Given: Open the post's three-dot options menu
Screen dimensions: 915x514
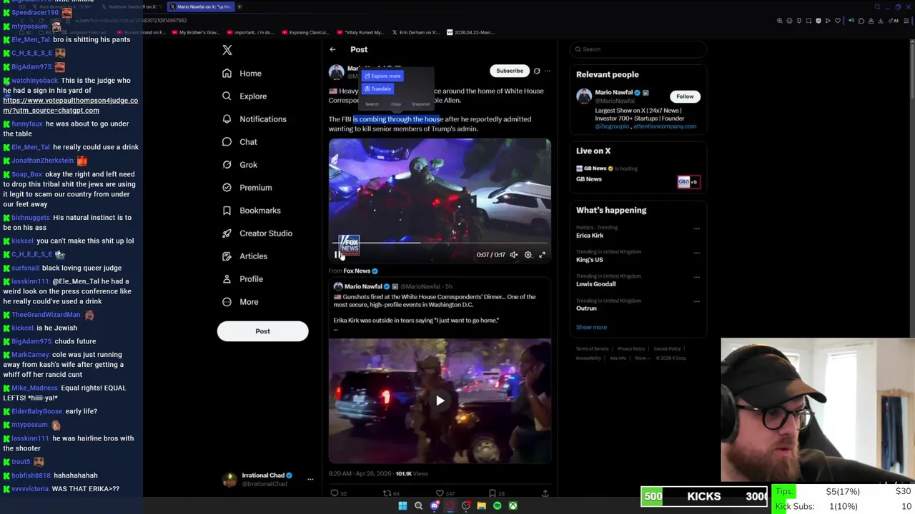Looking at the screenshot, I should tap(548, 71).
